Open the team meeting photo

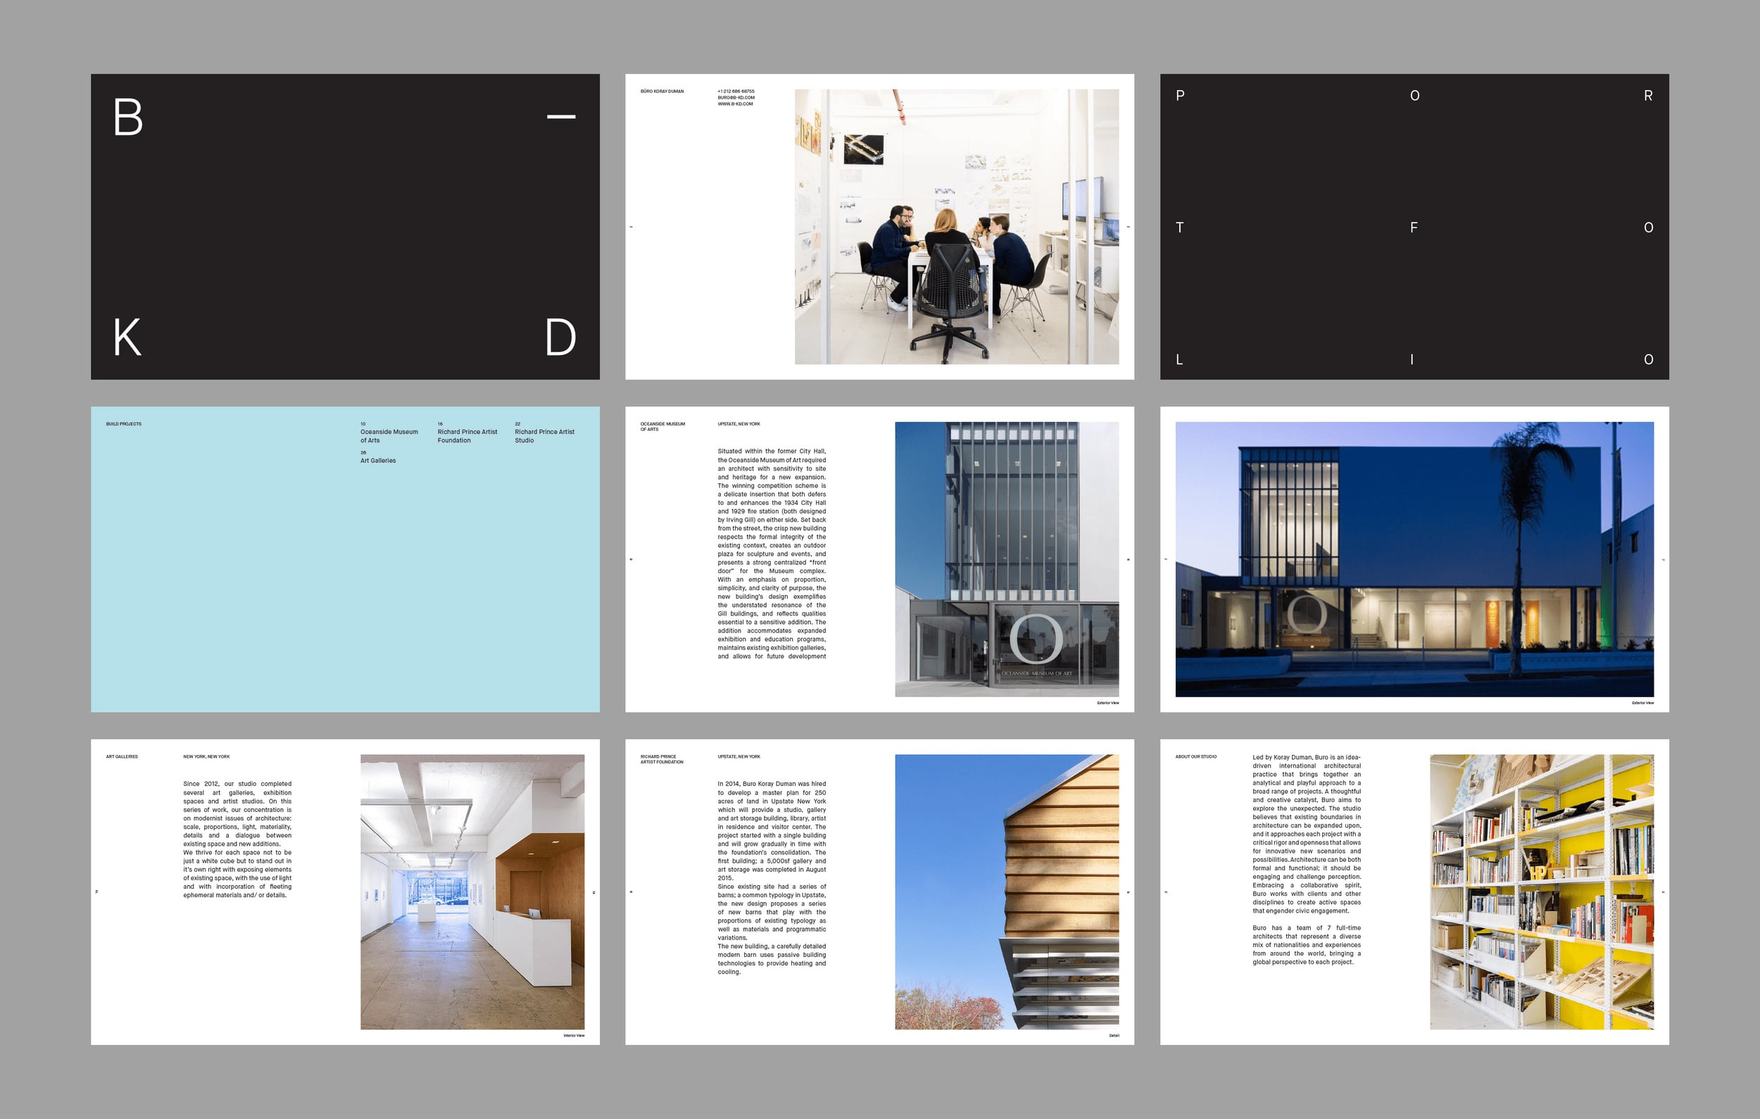tap(956, 227)
